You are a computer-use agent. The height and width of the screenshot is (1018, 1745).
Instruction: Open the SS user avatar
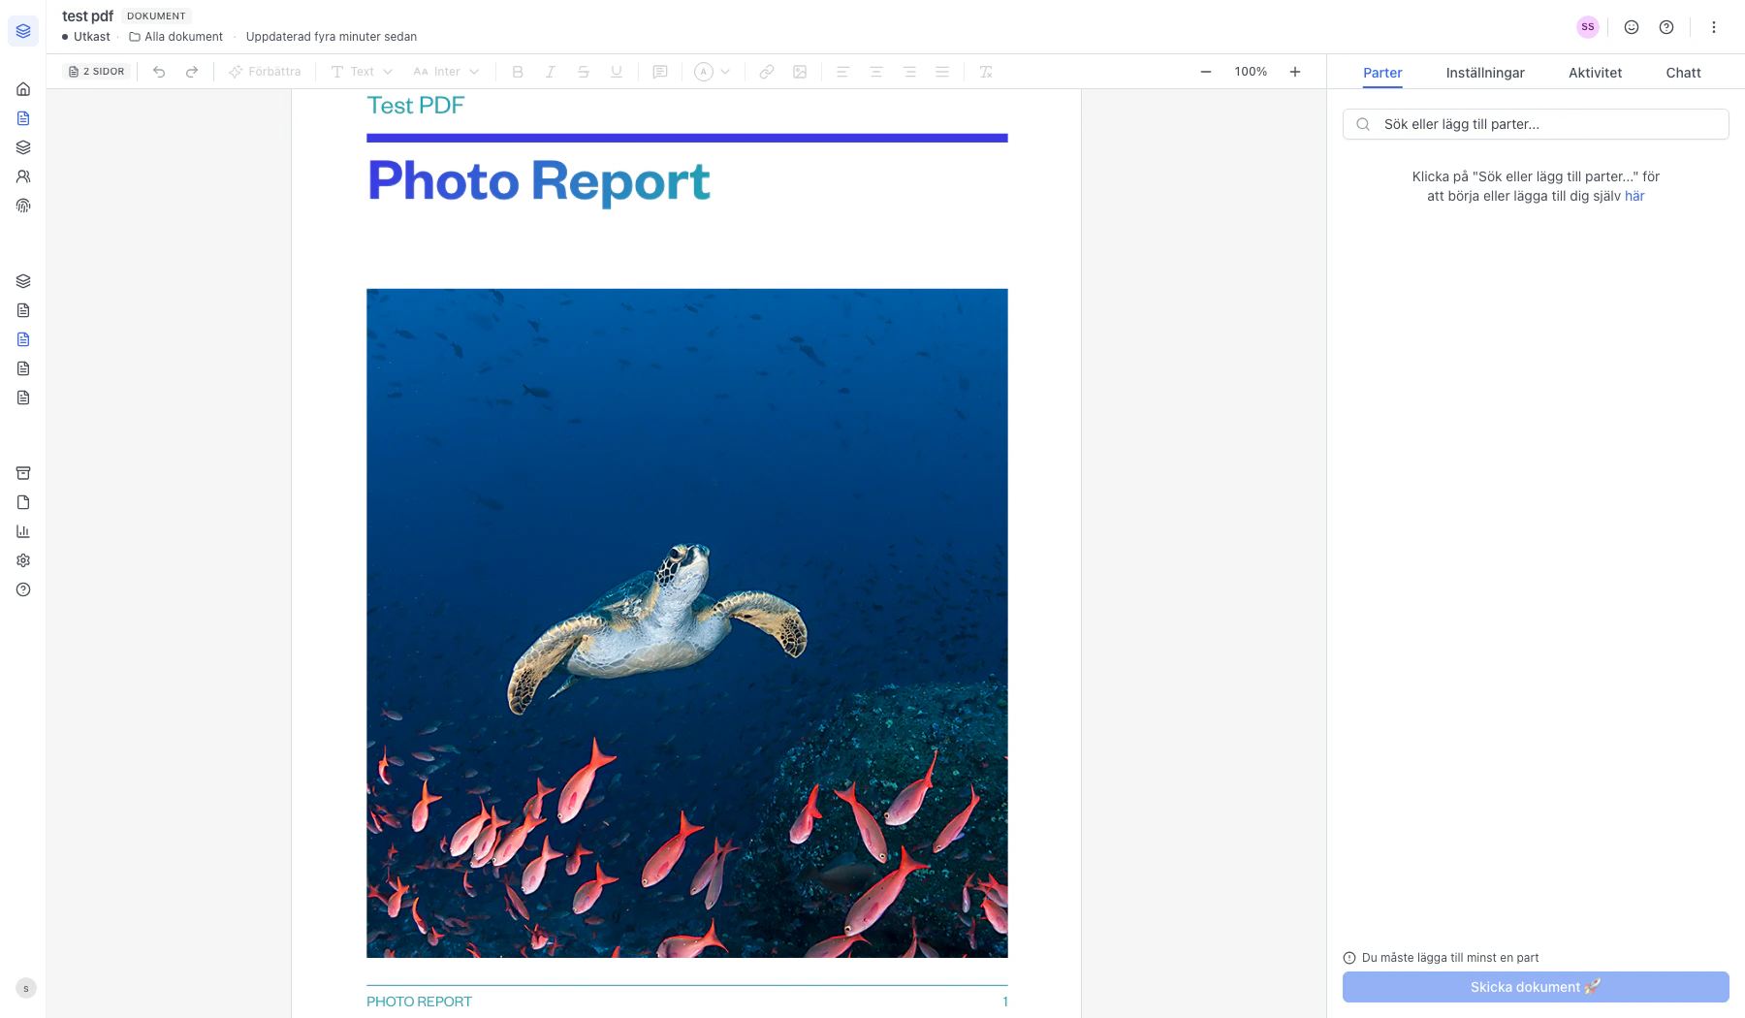coord(1588,27)
